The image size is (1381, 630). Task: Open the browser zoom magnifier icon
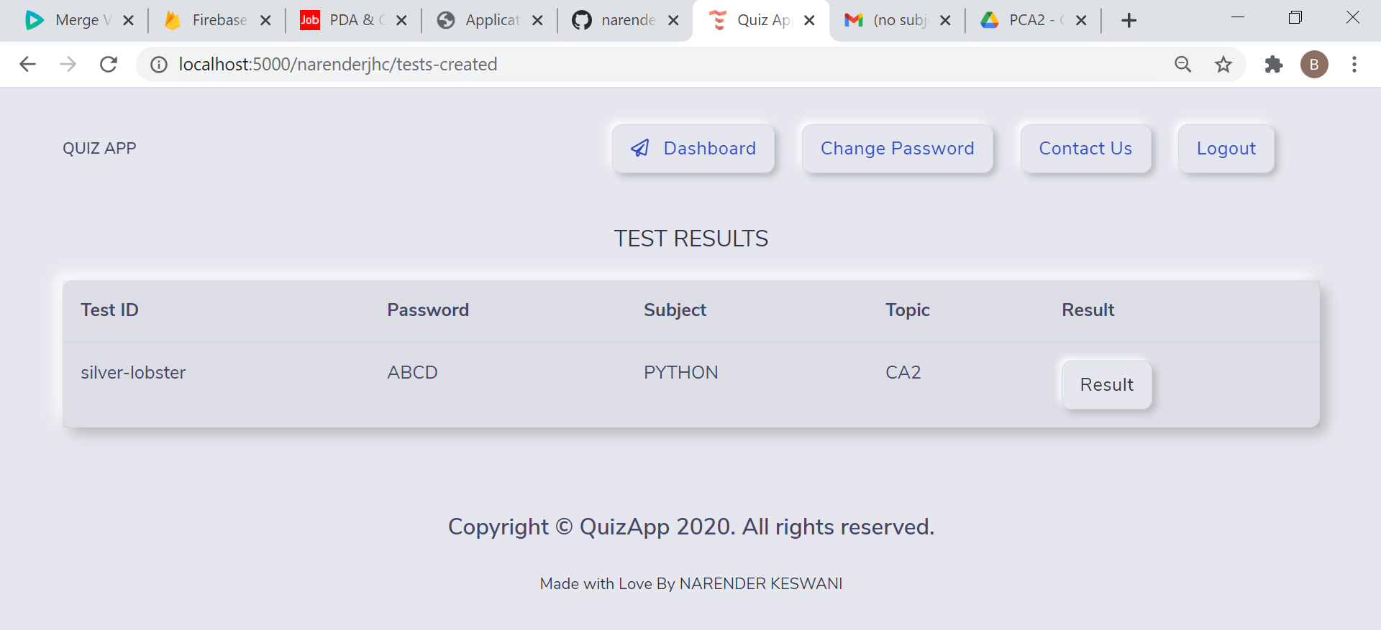point(1182,65)
